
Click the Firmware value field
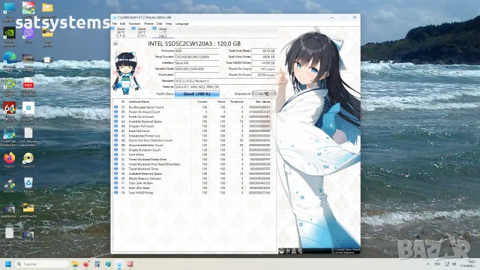(196, 51)
